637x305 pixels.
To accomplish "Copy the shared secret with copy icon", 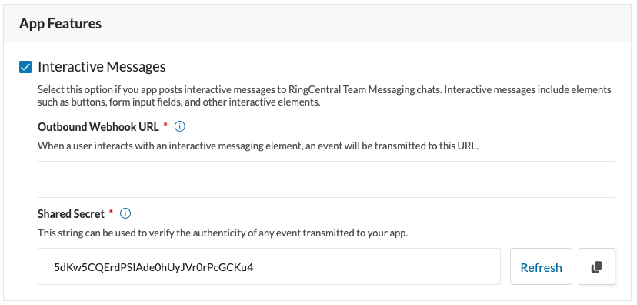I will tap(596, 266).
